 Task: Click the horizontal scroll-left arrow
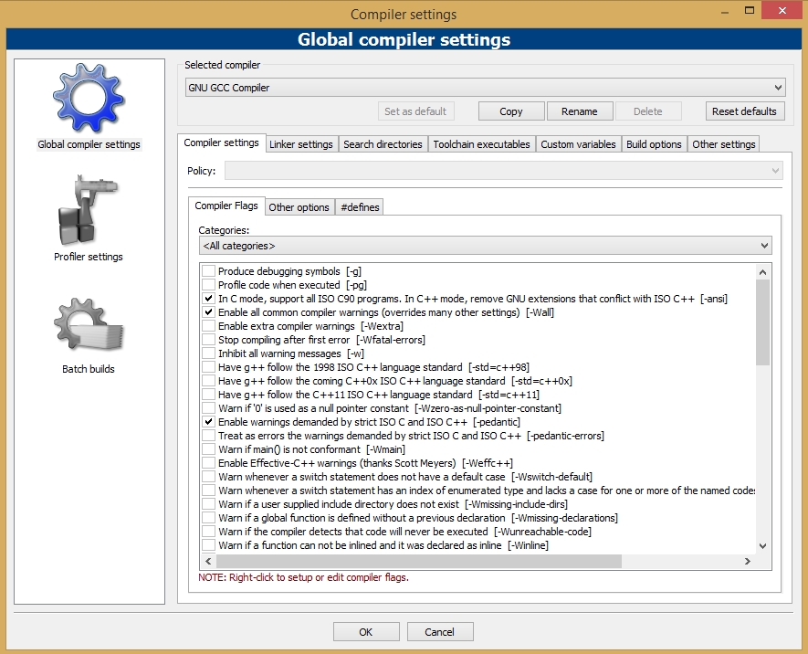208,561
